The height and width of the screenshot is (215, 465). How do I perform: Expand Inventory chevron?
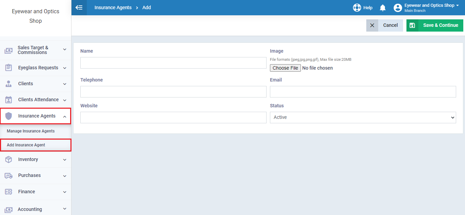[65, 160]
